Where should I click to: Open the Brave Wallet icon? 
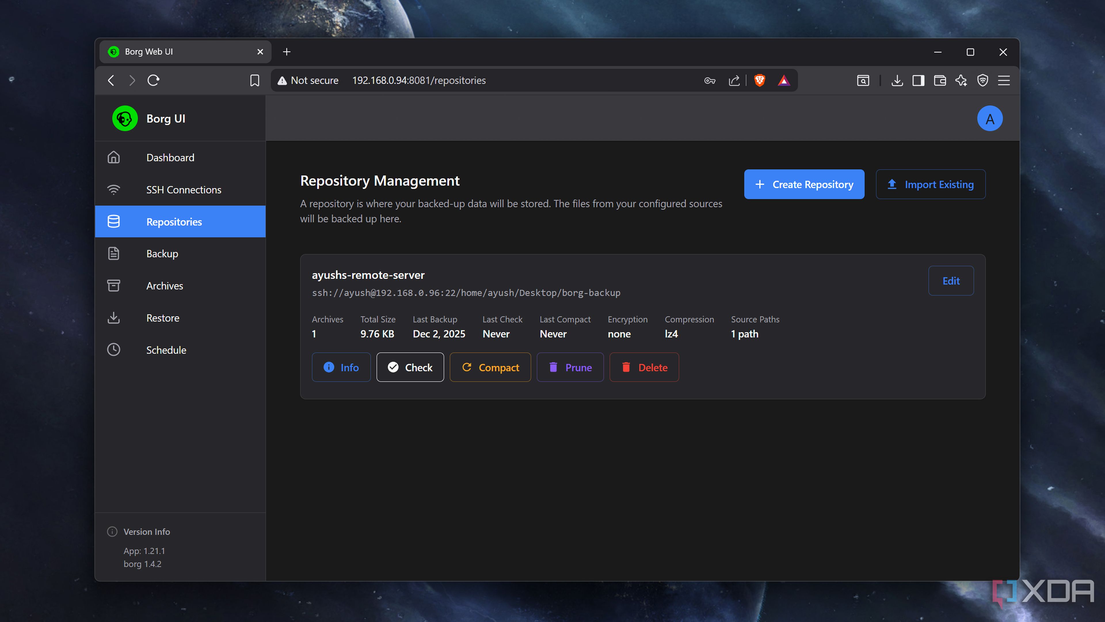tap(940, 81)
